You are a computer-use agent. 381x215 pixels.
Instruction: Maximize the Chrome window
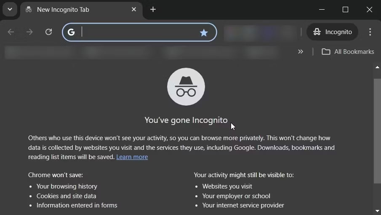tap(345, 10)
